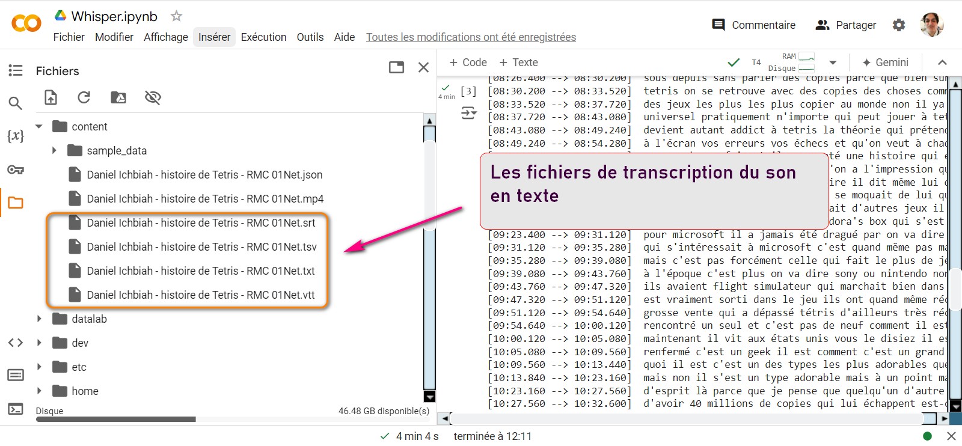Screen dimensions: 962x446
Task: Collapse the header with the chevron up
Action: pyautogui.click(x=942, y=63)
